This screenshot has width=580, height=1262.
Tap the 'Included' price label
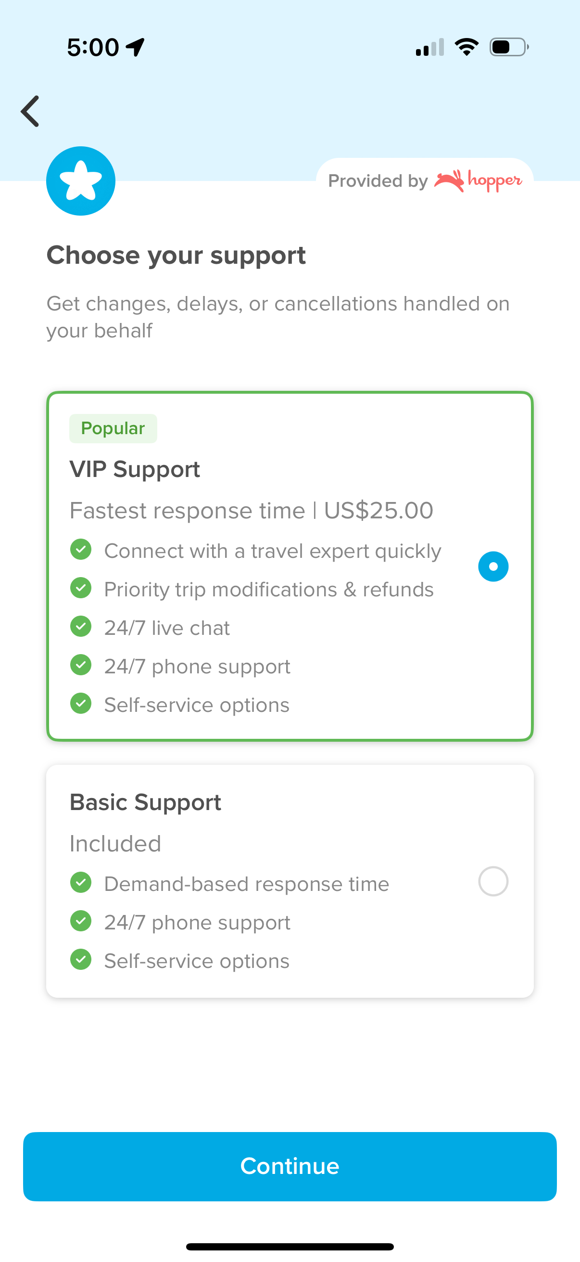click(115, 844)
